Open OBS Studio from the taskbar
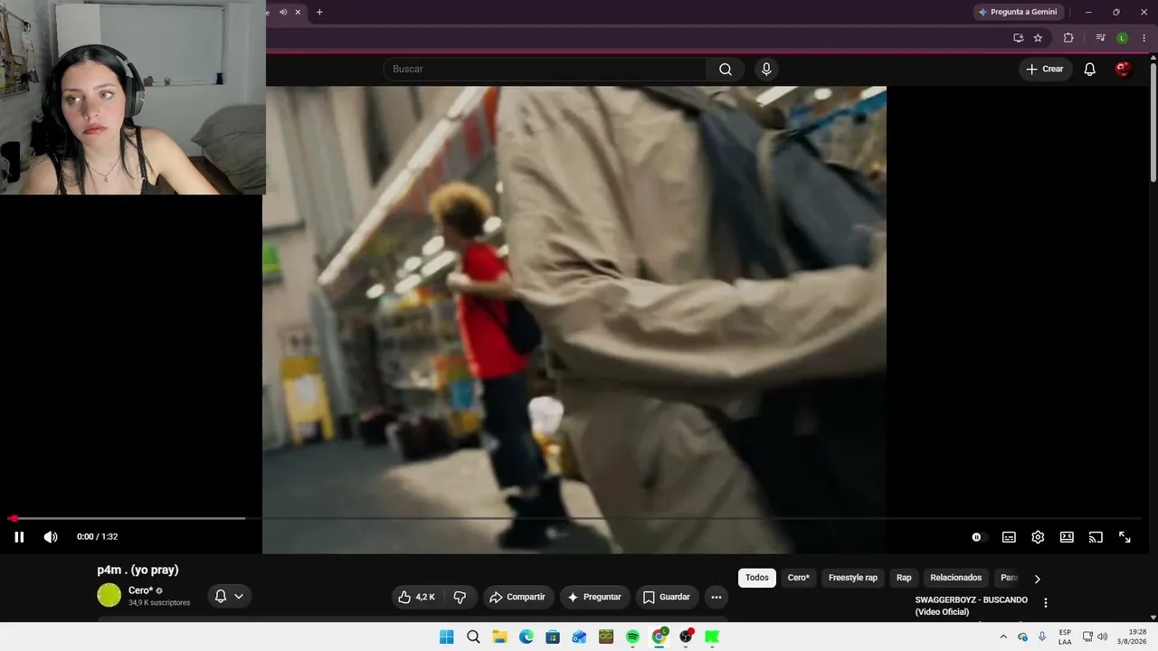Image resolution: width=1158 pixels, height=651 pixels. (686, 637)
